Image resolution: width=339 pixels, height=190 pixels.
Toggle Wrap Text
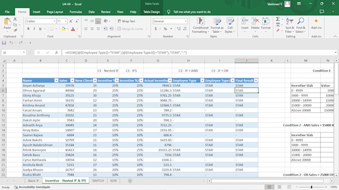[127, 21]
